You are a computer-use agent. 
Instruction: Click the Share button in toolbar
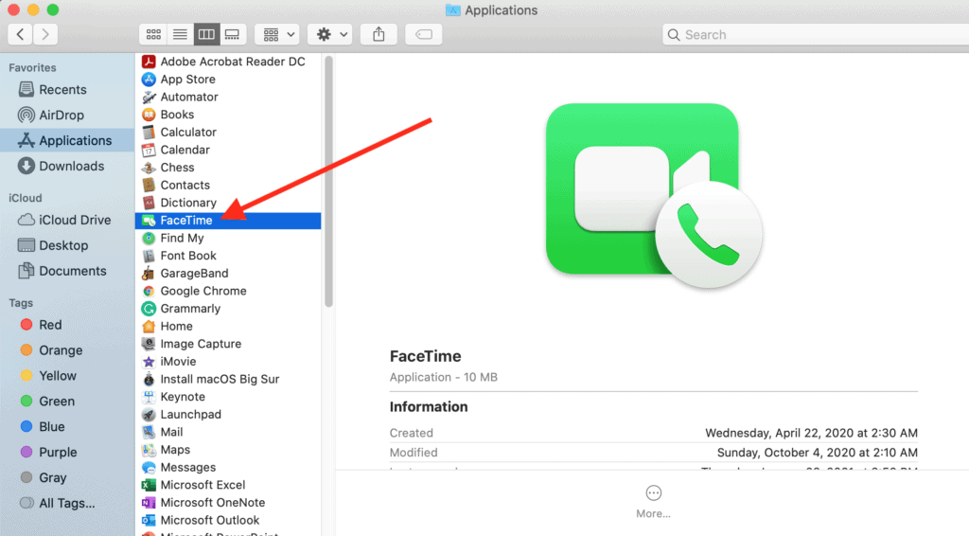pyautogui.click(x=379, y=34)
